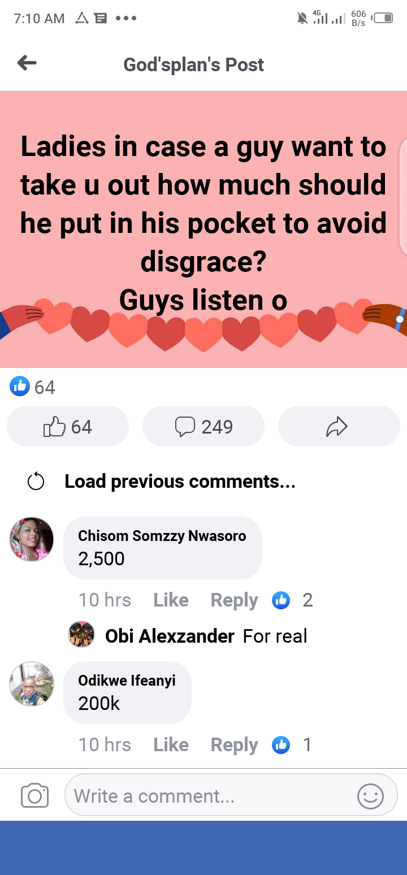Open Chisom Somzzy Nwasoro's profile picture

32,539
